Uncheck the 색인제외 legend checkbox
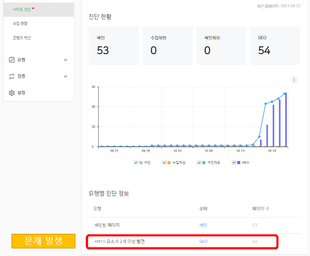 point(199,163)
